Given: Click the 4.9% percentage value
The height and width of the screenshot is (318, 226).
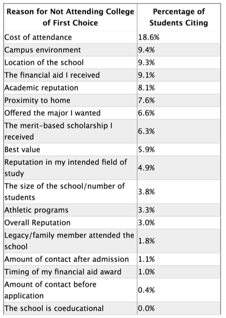Looking at the screenshot, I should pyautogui.click(x=146, y=168).
